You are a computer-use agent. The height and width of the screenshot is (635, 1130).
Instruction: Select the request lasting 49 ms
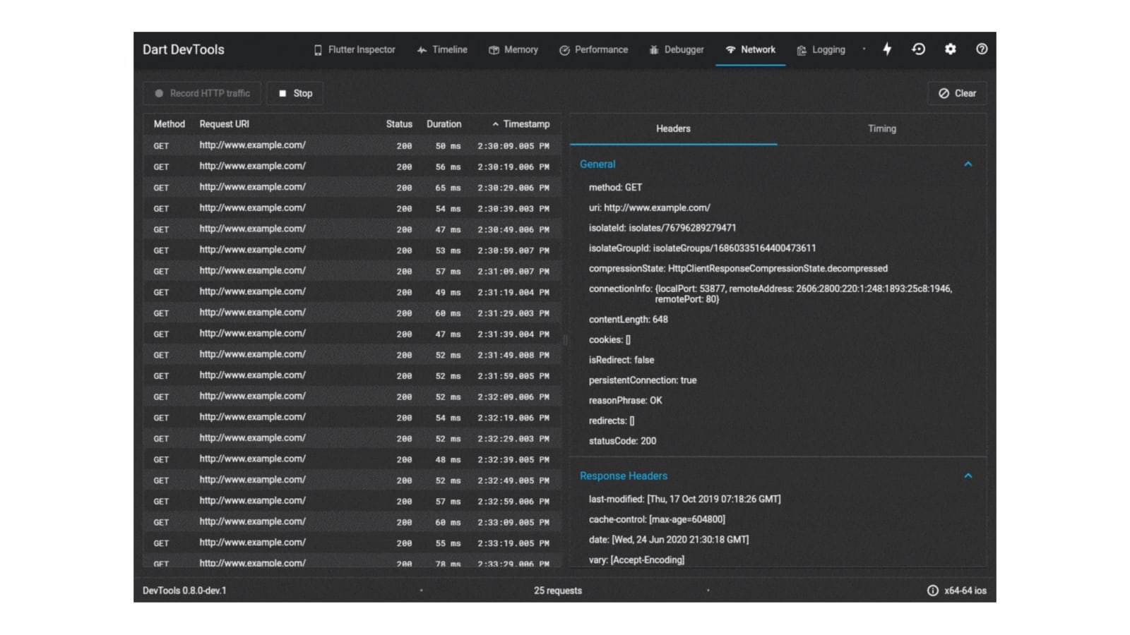[352, 292]
